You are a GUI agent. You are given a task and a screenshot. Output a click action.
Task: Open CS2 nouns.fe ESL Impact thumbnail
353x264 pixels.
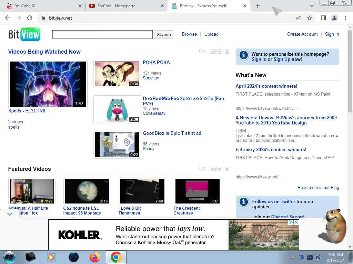87,191
